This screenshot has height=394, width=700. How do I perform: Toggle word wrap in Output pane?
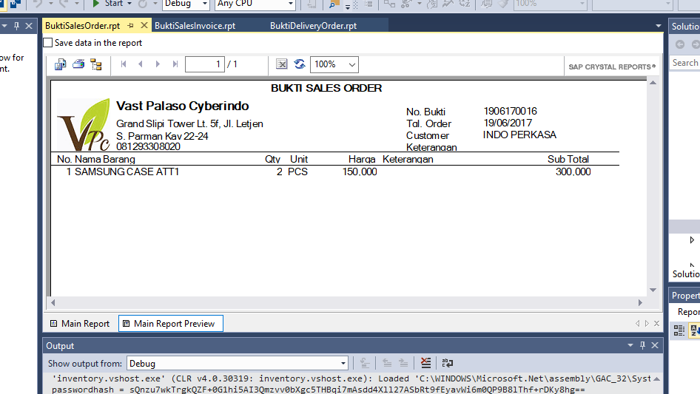tap(448, 363)
